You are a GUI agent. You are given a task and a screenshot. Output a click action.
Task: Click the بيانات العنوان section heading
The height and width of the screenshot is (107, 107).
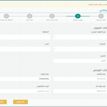pos(100,28)
